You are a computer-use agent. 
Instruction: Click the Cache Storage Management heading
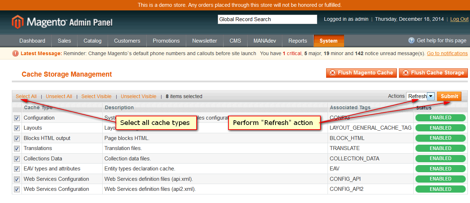67,74
